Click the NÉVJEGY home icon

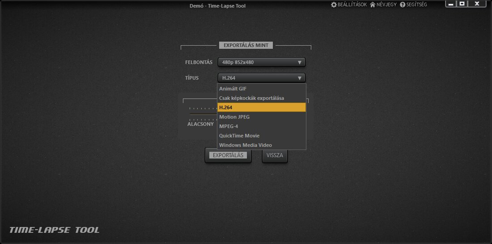(373, 4)
